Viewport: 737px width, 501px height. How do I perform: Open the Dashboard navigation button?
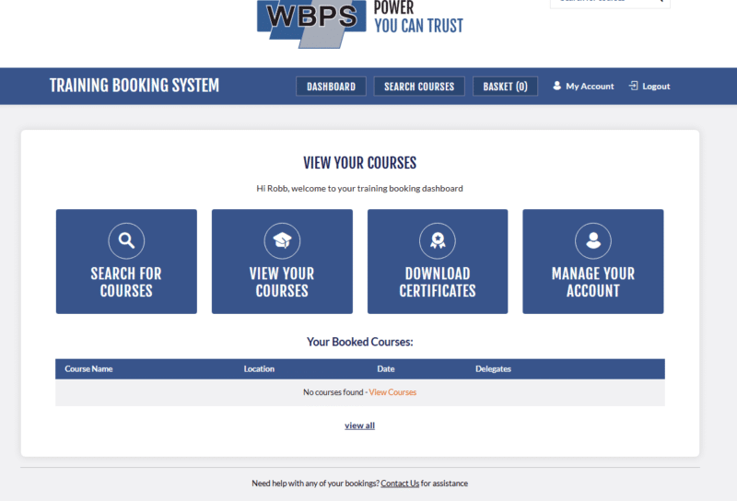(x=331, y=87)
